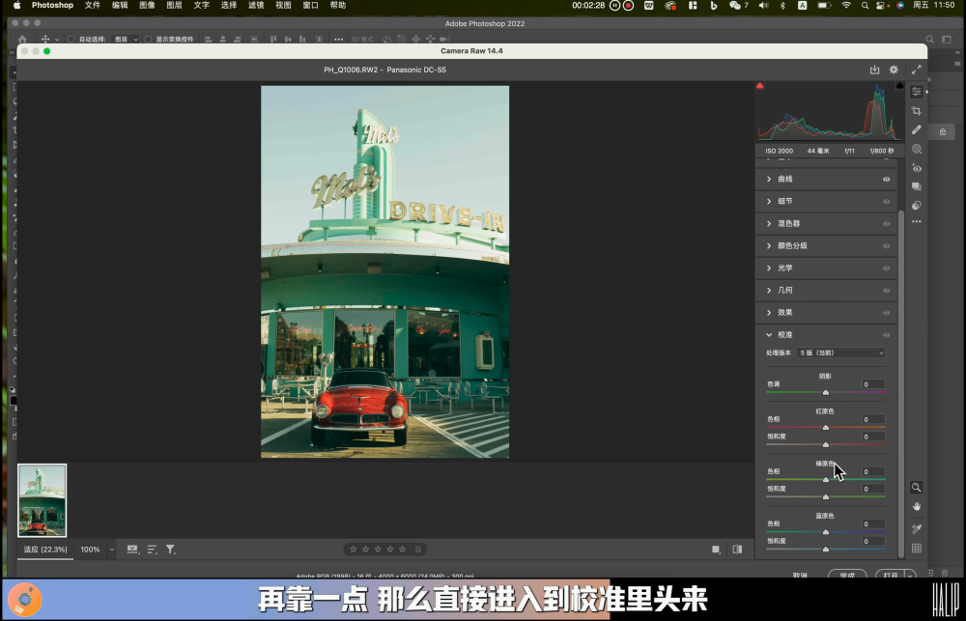The width and height of the screenshot is (966, 621).
Task: Open the Masking circle tool
Action: coord(916,149)
